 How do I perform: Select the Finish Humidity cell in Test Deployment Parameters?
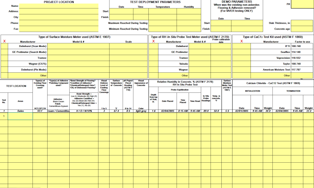pyautogui.click(x=189, y=17)
